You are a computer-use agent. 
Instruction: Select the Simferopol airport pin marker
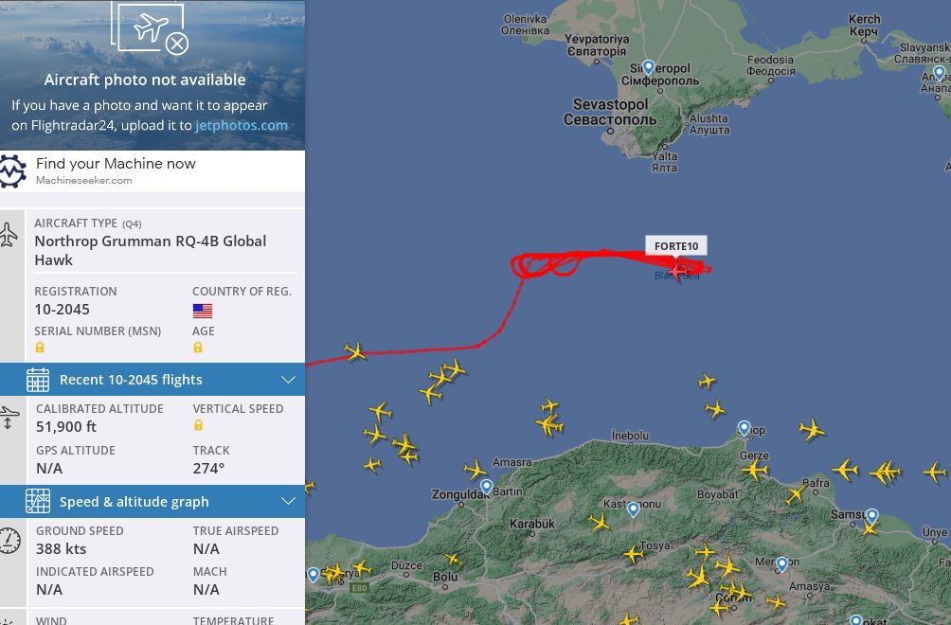tap(648, 66)
